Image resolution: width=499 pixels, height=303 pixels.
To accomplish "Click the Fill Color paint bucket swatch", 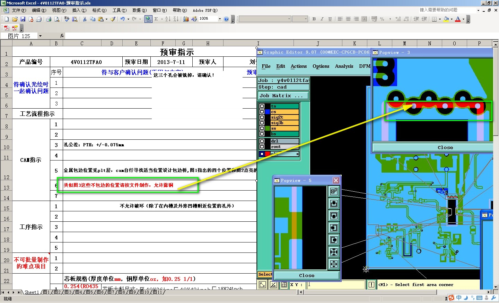I will pyautogui.click(x=446, y=19).
